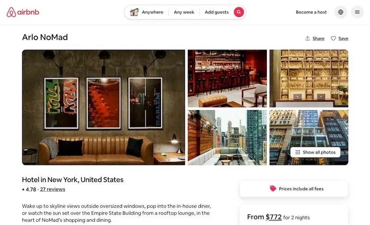Select the Anywhere search field

click(153, 12)
